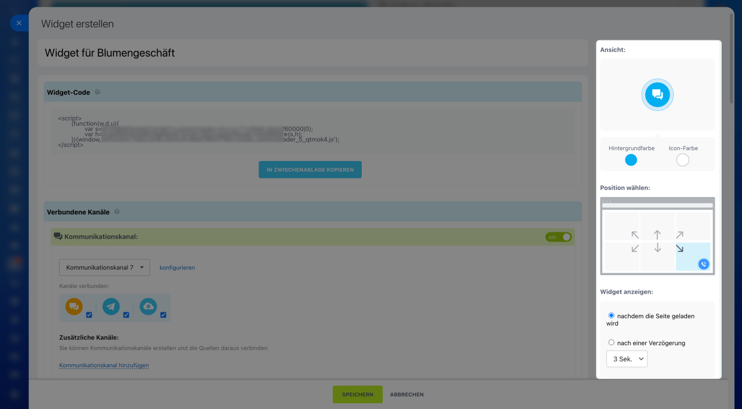Click the help icon next to Widget-Code
The width and height of the screenshot is (742, 409).
(x=97, y=92)
